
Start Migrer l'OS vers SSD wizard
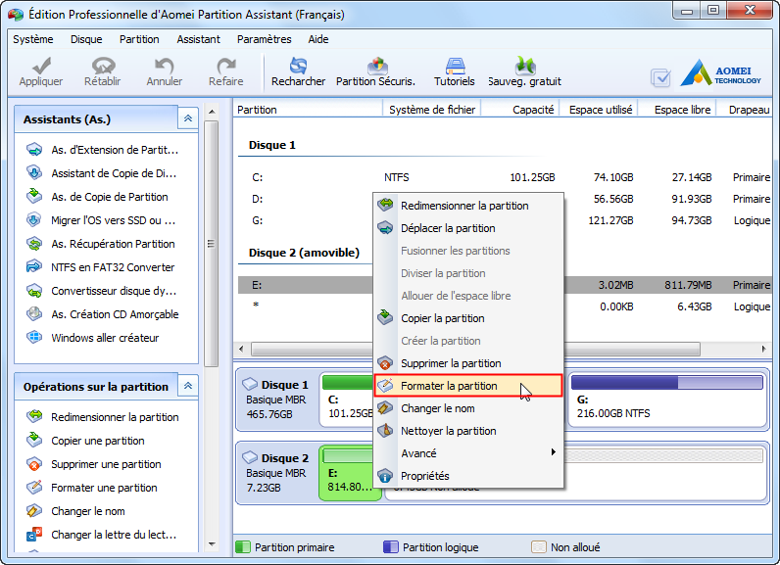[x=102, y=220]
